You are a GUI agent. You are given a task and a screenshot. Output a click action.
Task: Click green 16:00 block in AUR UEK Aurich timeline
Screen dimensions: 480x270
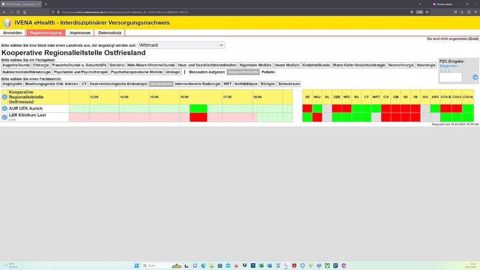point(198,108)
